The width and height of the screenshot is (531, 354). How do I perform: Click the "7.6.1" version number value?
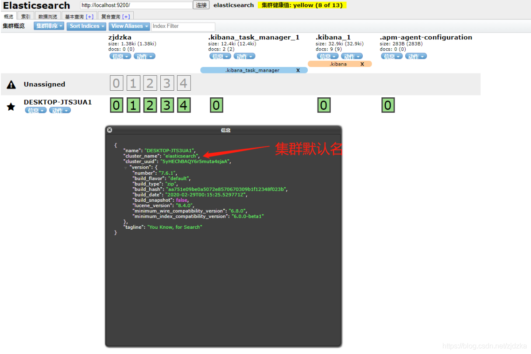point(167,173)
